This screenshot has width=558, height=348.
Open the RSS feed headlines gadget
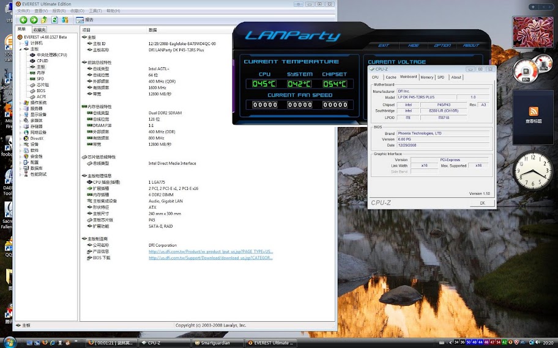tap(533, 116)
